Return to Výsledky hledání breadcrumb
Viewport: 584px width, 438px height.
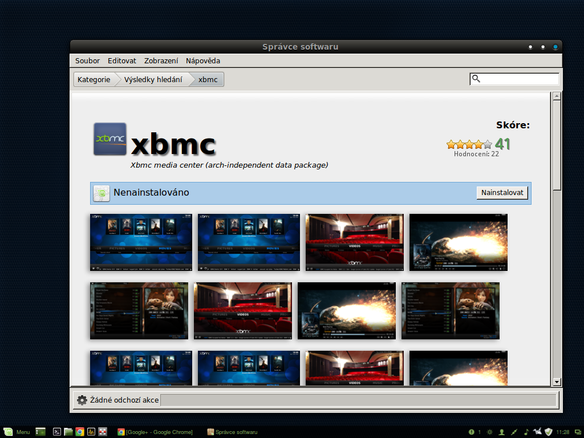point(153,79)
